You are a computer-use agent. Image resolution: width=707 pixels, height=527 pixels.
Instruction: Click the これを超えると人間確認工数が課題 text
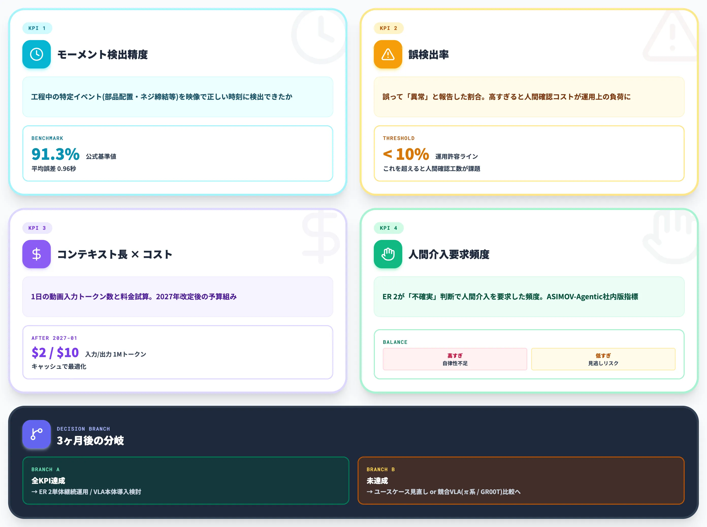point(432,169)
